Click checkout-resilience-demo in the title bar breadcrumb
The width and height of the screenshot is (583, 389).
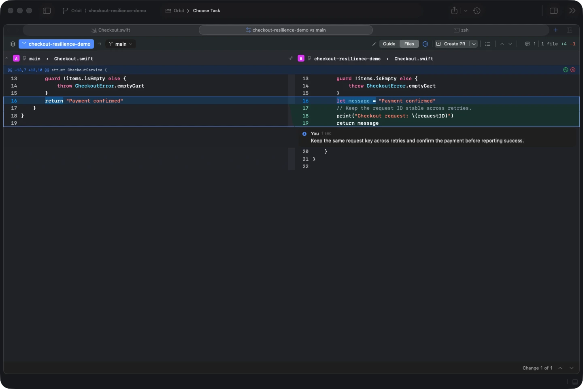coord(117,11)
